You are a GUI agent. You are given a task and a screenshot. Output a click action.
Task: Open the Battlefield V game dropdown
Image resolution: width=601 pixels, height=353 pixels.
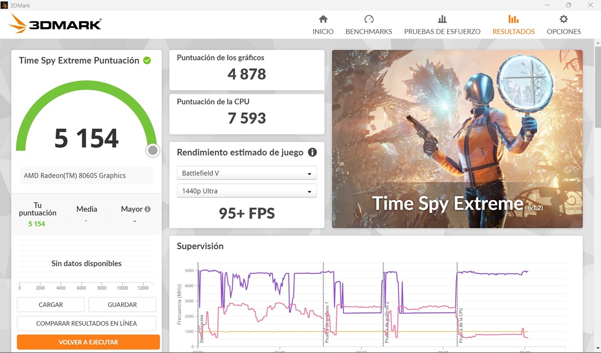246,173
